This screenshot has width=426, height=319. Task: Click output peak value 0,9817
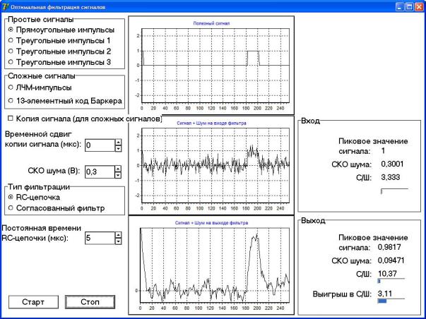click(389, 247)
